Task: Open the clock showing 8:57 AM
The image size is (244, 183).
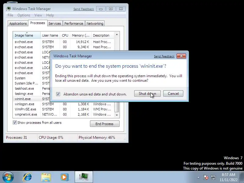Action: pyautogui.click(x=228, y=177)
